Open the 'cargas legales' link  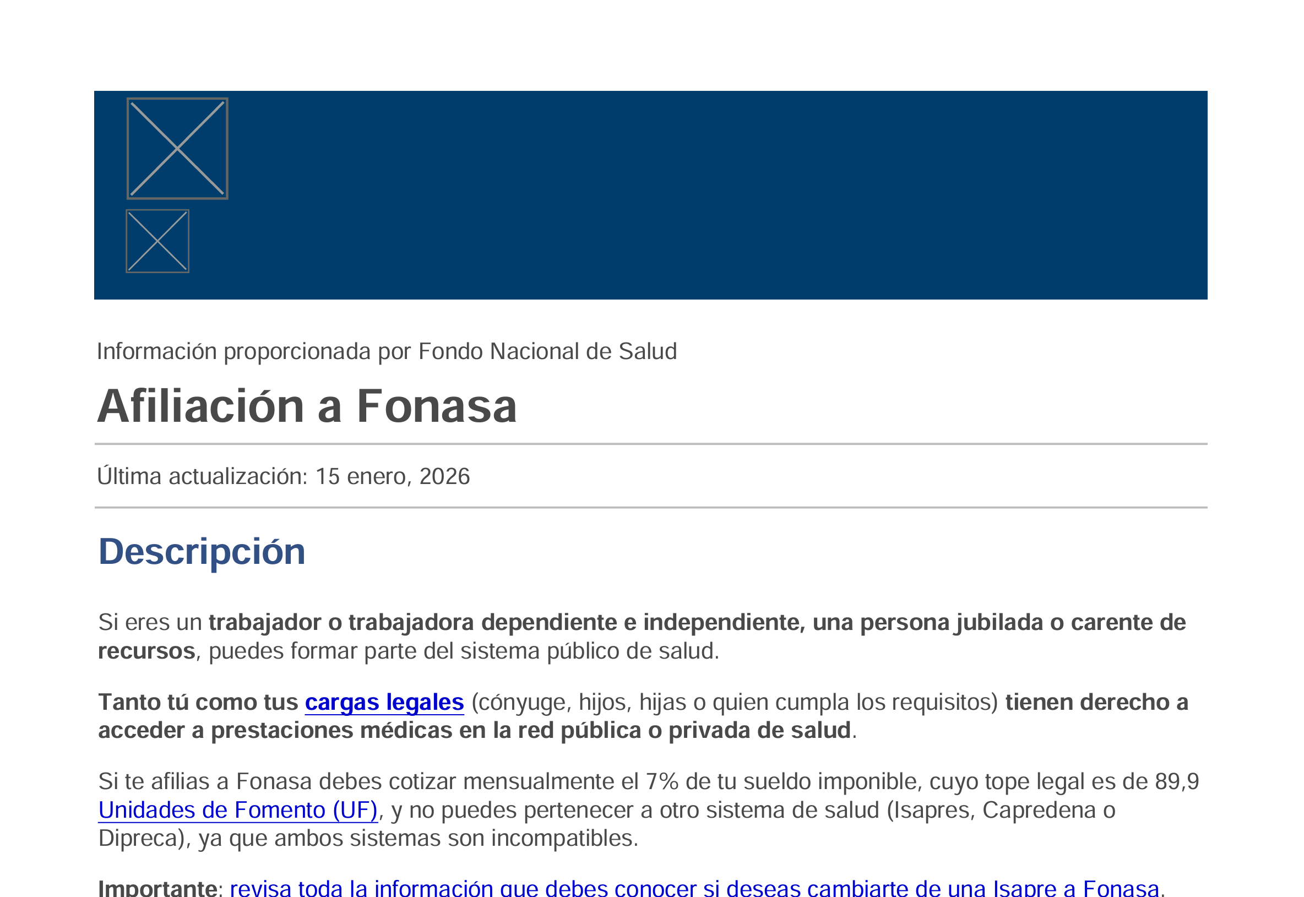[384, 703]
